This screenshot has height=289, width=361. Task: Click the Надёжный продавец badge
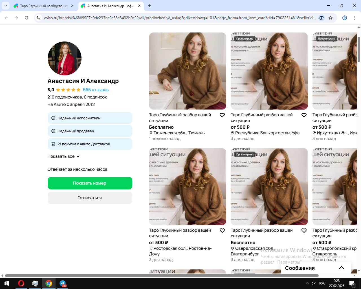(x=90, y=131)
